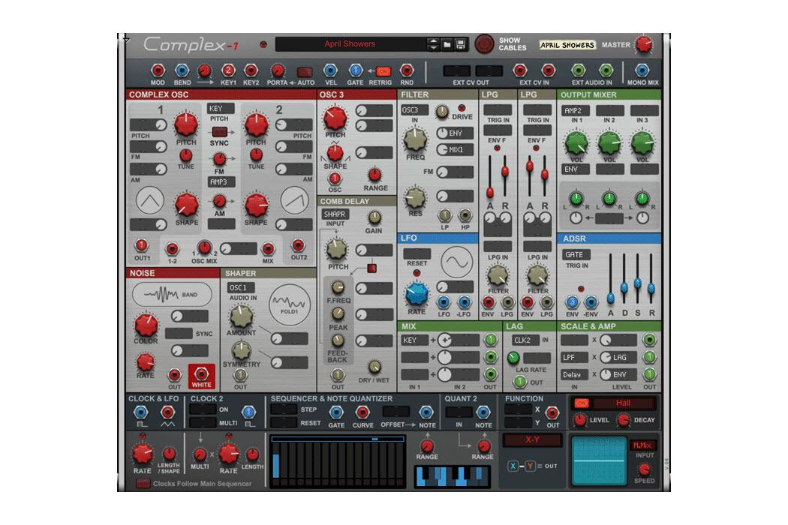Viewport: 788px width, 525px height.
Task: Click the X-Y function mode display
Action: tap(532, 440)
